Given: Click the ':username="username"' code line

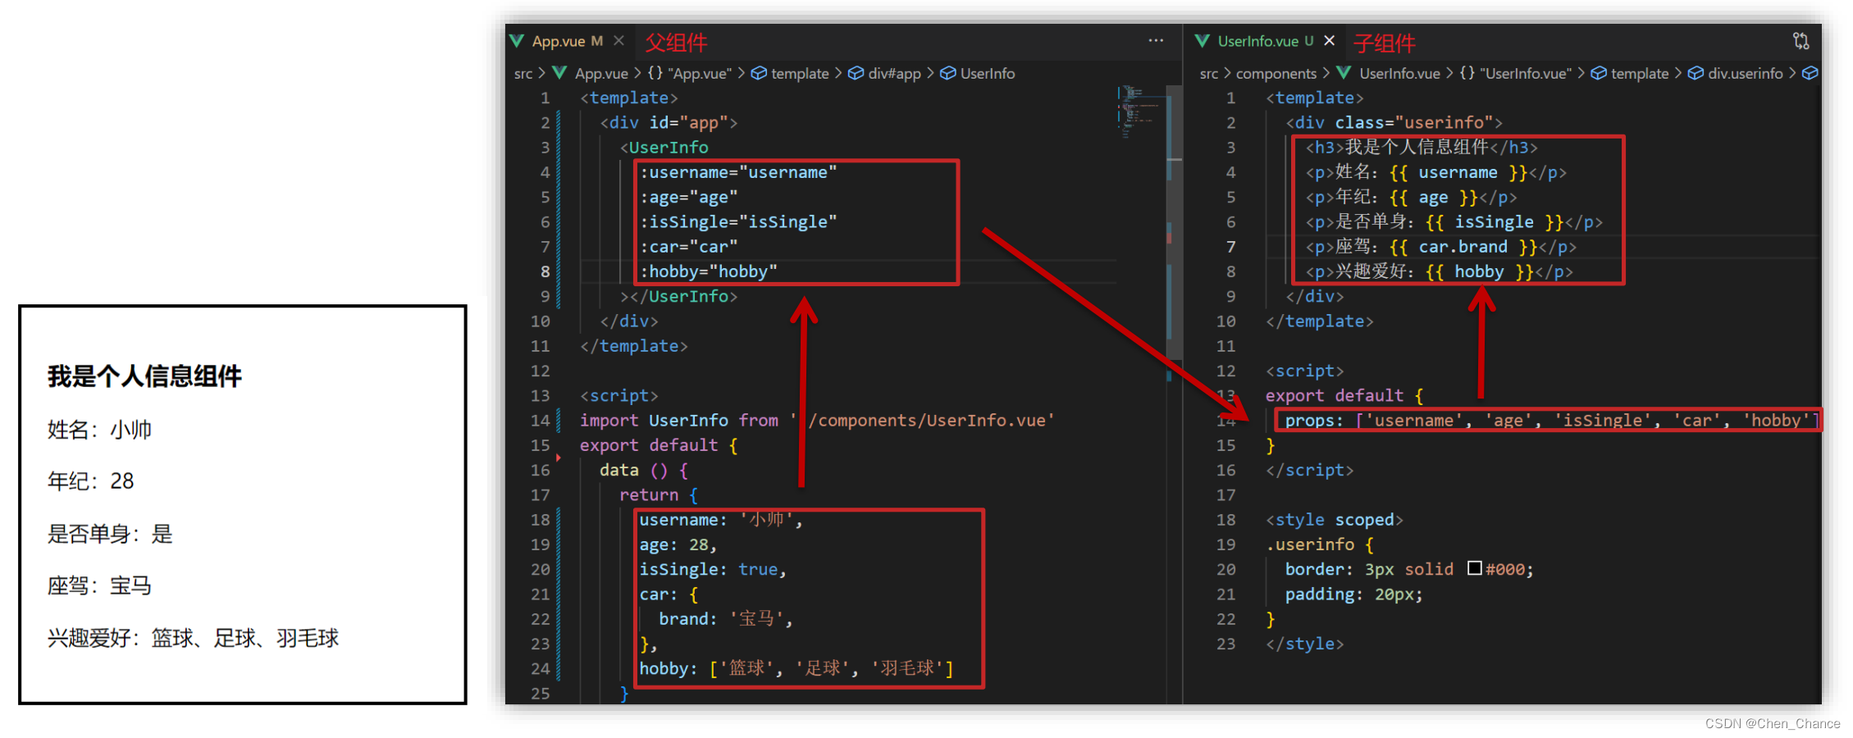Looking at the screenshot, I should [738, 172].
